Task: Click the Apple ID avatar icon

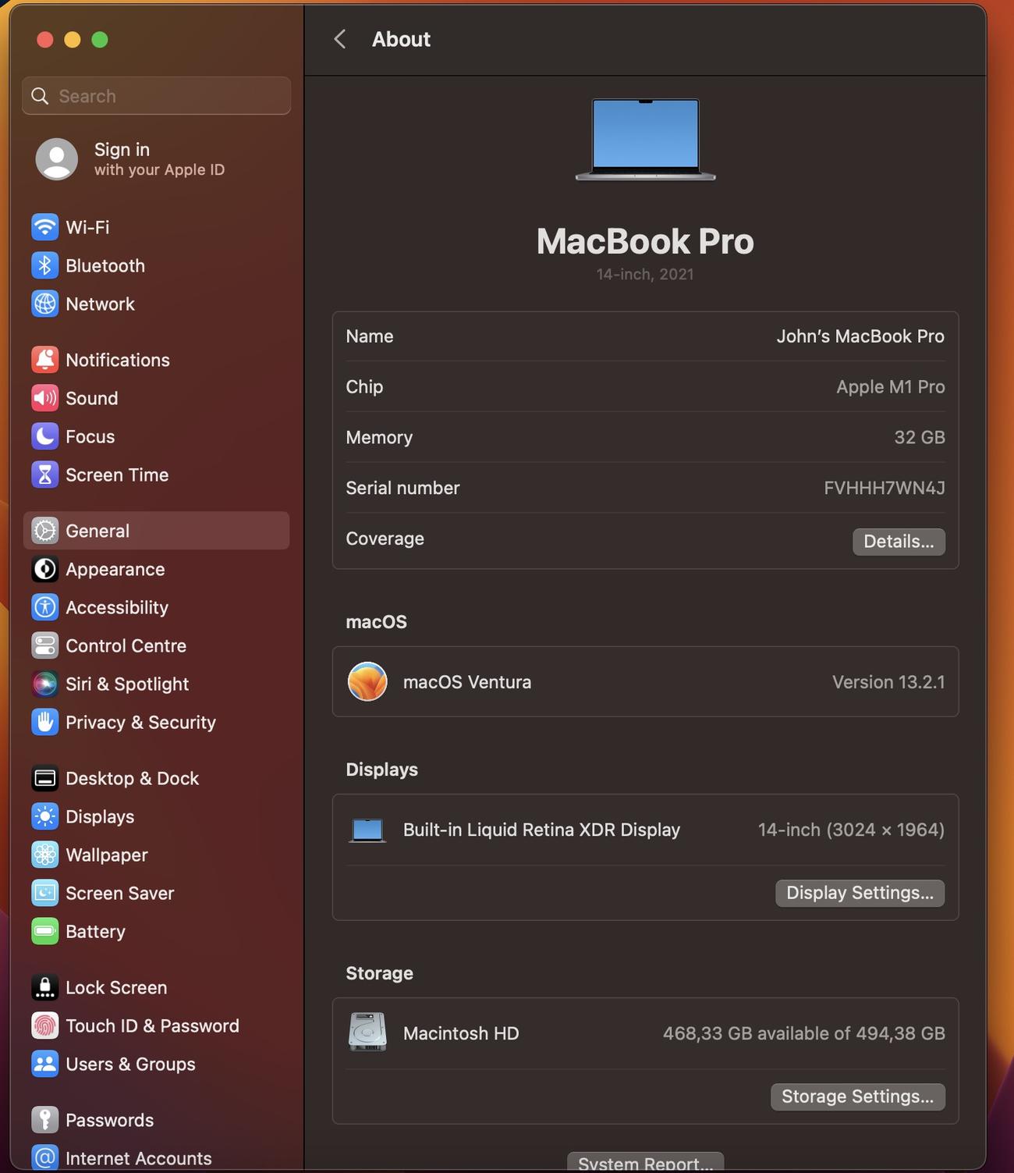Action: (x=57, y=159)
